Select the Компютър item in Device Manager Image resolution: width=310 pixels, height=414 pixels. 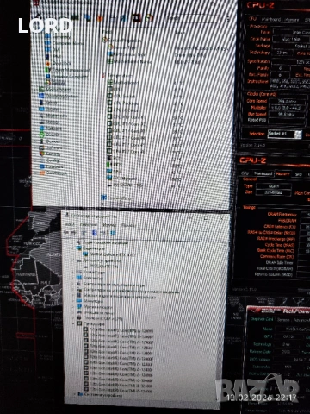pyautogui.click(x=90, y=278)
